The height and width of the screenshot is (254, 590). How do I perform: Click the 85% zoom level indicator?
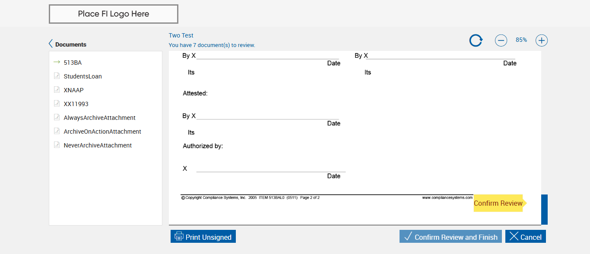521,40
